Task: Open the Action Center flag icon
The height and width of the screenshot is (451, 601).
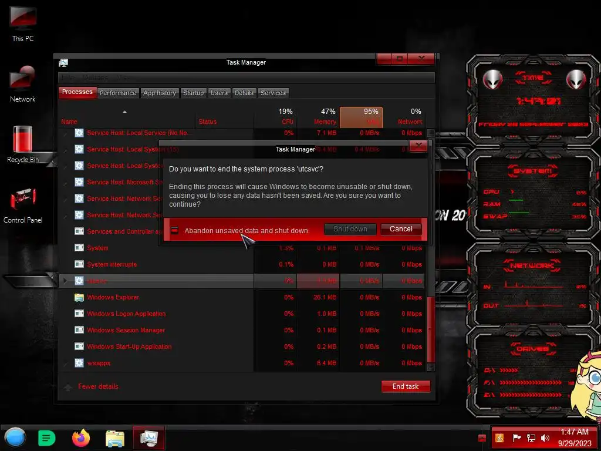Action: 516,438
